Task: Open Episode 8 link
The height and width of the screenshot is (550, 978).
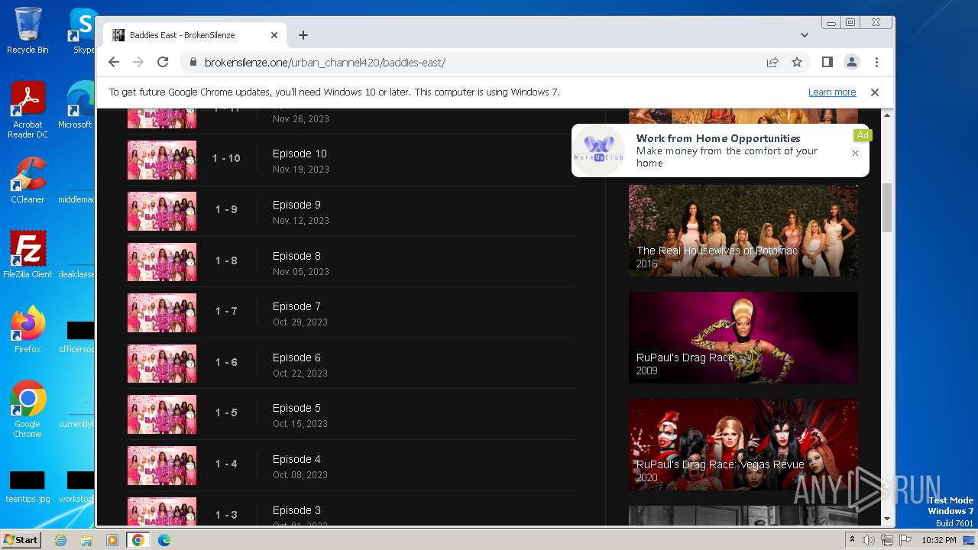Action: pyautogui.click(x=296, y=256)
